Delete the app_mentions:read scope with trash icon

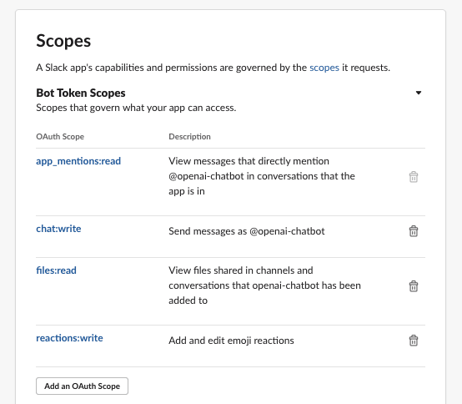pos(414,177)
